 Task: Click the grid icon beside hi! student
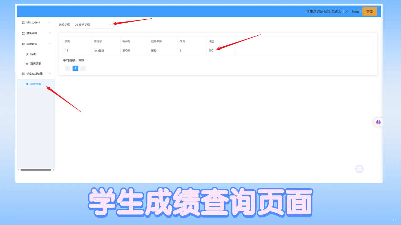23,23
